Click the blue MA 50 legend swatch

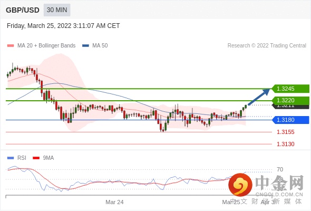tap(86, 46)
